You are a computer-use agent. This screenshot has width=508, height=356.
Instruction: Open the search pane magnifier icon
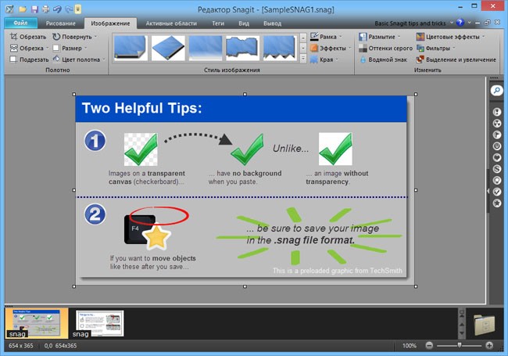click(x=496, y=90)
